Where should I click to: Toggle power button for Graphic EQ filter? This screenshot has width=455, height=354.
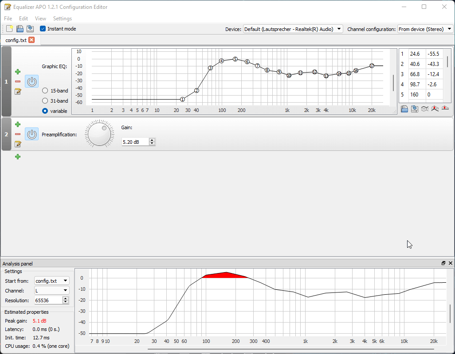[x=31, y=81]
